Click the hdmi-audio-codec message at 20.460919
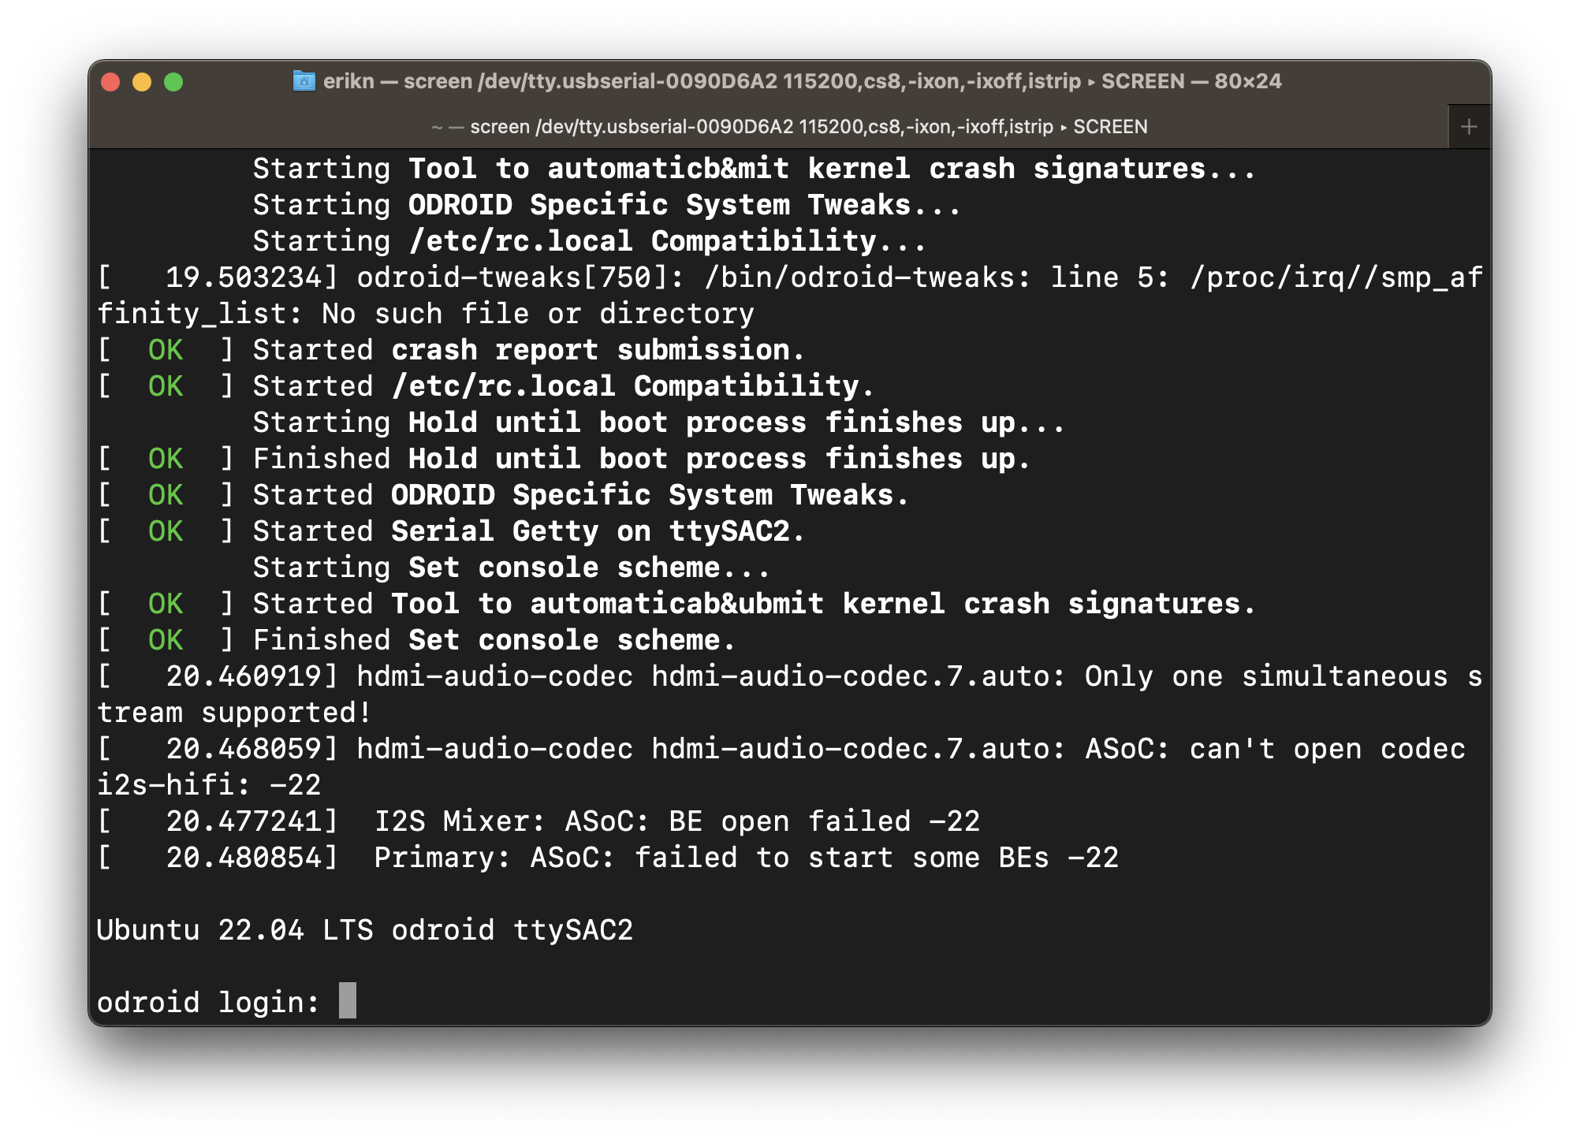 (789, 694)
